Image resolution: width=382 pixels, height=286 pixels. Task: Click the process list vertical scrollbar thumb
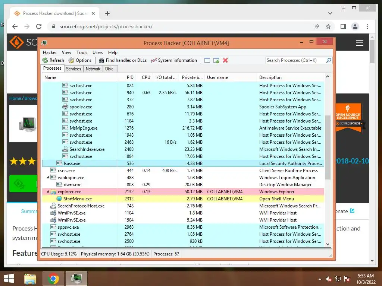pyautogui.click(x=328, y=147)
